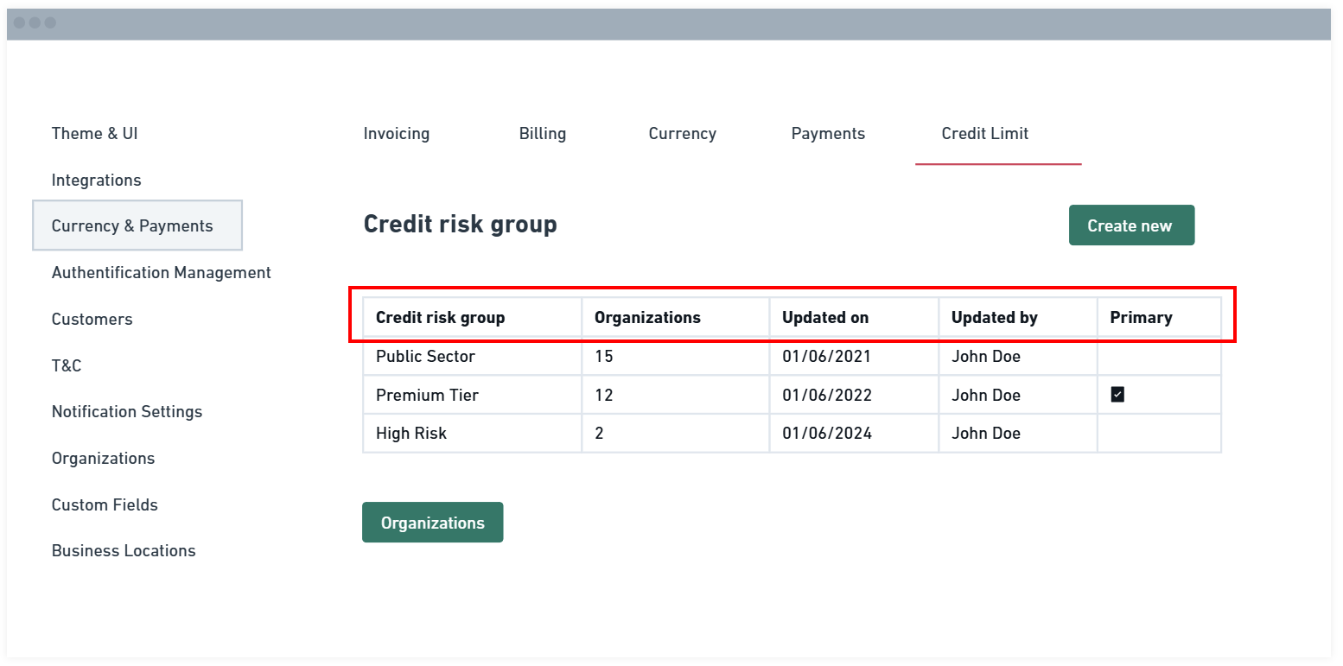
Task: Switch to the Payments tab
Action: coord(828,134)
